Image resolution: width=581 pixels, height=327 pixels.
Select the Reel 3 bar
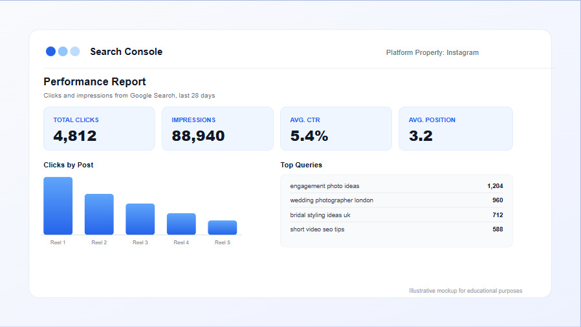[140, 219]
